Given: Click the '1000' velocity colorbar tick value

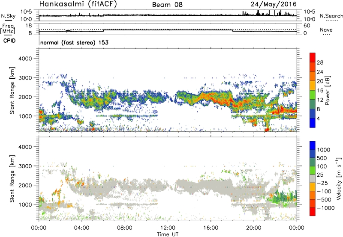Looking at the screenshot, I should pyautogui.click(x=324, y=150).
